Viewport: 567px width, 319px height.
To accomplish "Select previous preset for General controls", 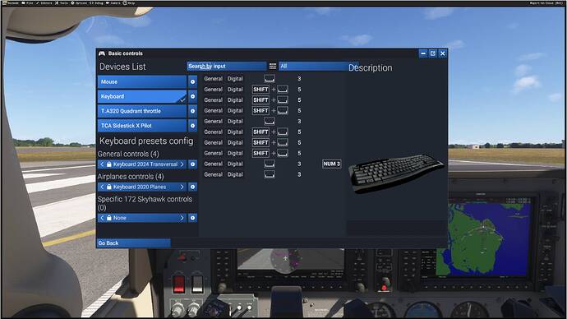I will (x=102, y=164).
